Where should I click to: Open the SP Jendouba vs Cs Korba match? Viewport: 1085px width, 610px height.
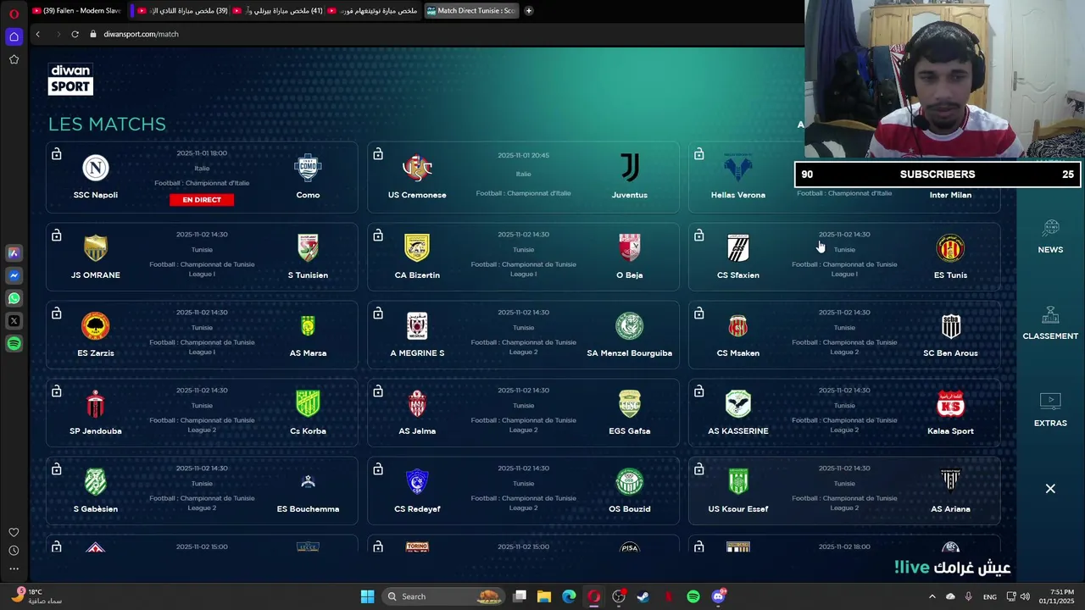202,413
